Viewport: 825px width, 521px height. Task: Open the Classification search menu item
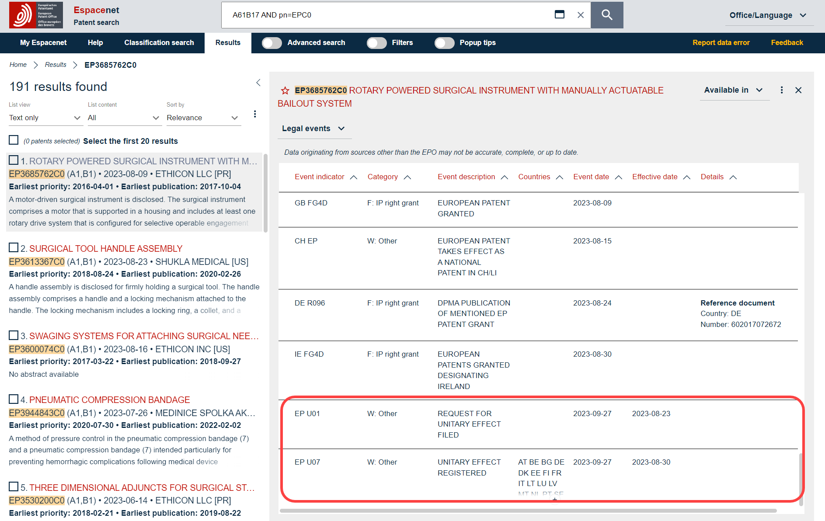(x=159, y=43)
